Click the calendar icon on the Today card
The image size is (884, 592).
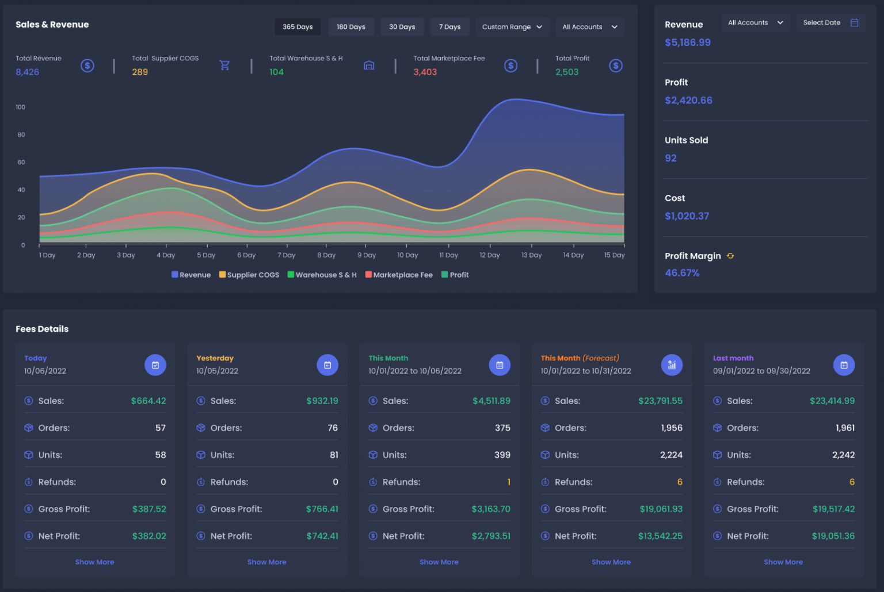[x=155, y=365]
